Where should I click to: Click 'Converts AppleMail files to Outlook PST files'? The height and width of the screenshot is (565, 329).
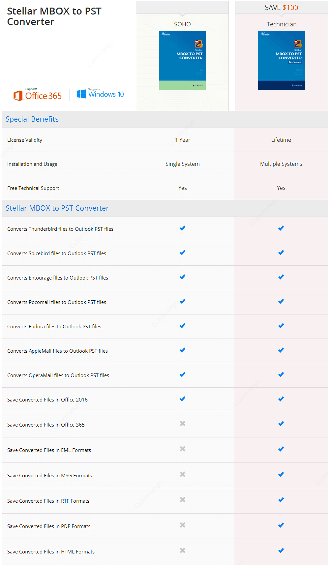tap(57, 351)
